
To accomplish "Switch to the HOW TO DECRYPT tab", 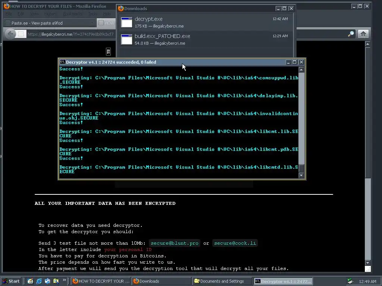I will pos(106,23).
